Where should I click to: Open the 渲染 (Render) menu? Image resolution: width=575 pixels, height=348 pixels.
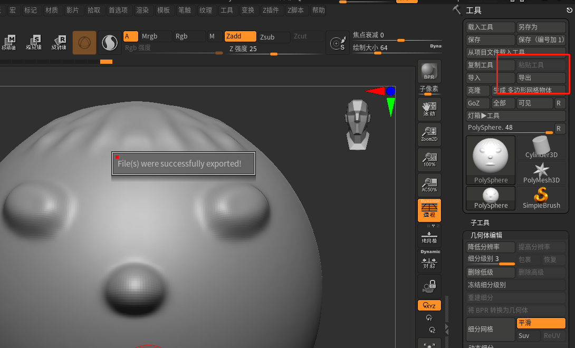[x=142, y=10]
